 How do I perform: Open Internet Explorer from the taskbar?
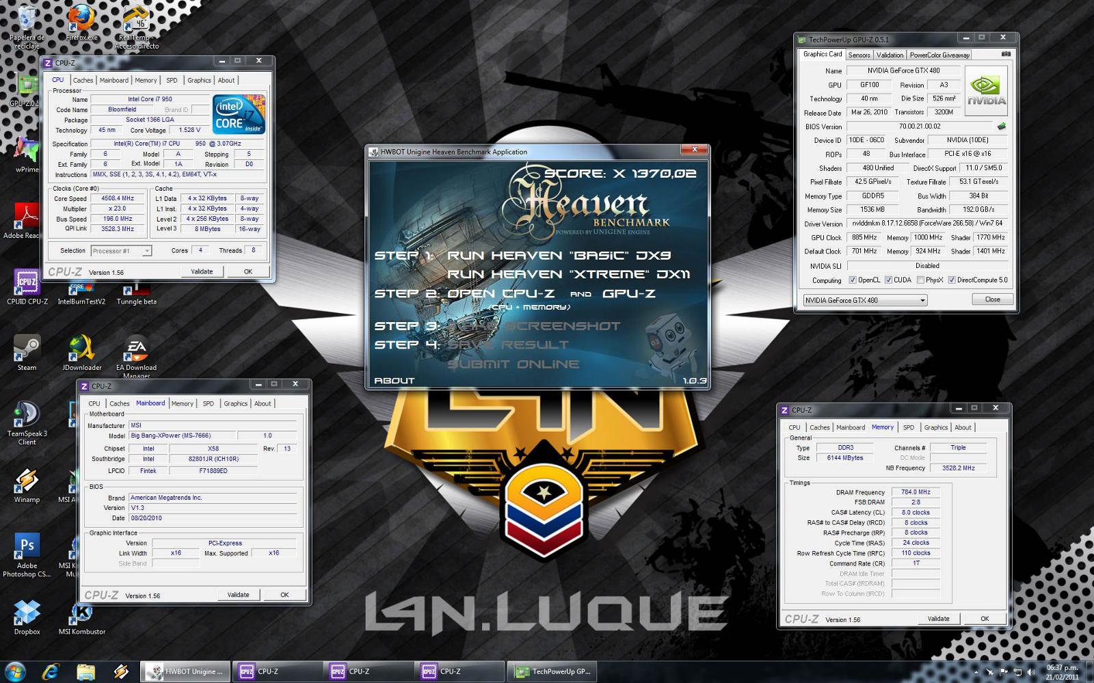point(51,671)
